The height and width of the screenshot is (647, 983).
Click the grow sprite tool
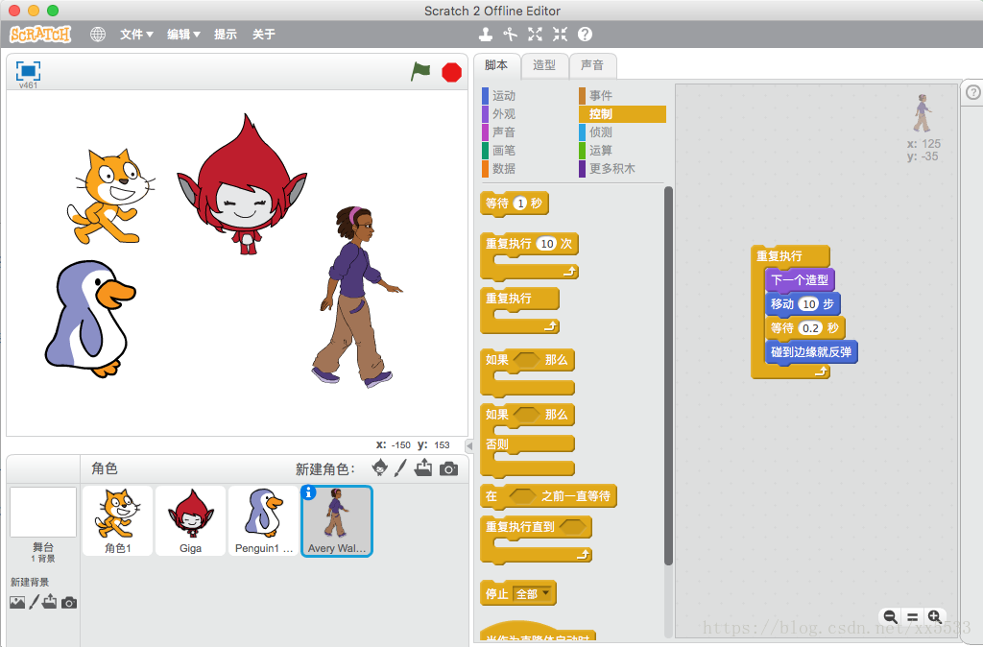(535, 35)
